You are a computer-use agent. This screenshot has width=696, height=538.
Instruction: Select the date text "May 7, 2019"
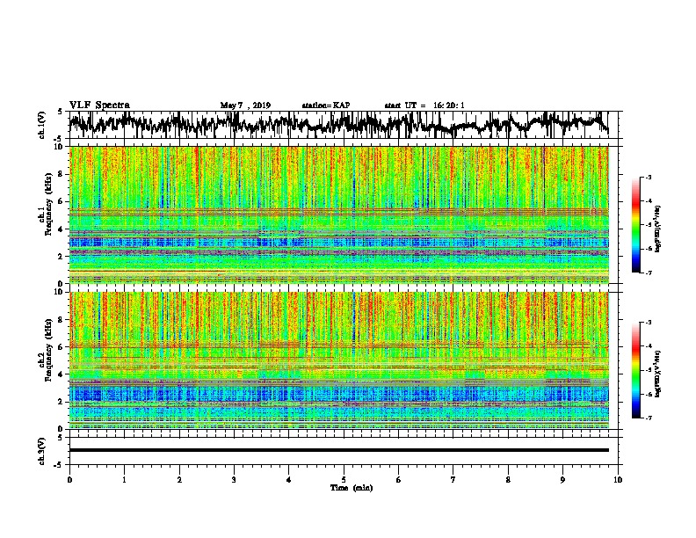(x=245, y=105)
